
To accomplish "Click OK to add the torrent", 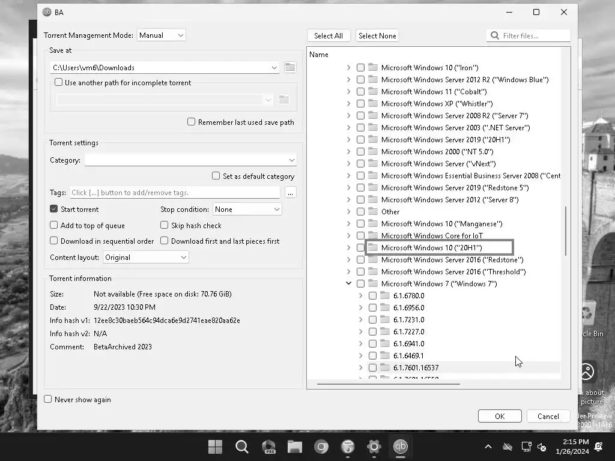I will tap(500, 417).
